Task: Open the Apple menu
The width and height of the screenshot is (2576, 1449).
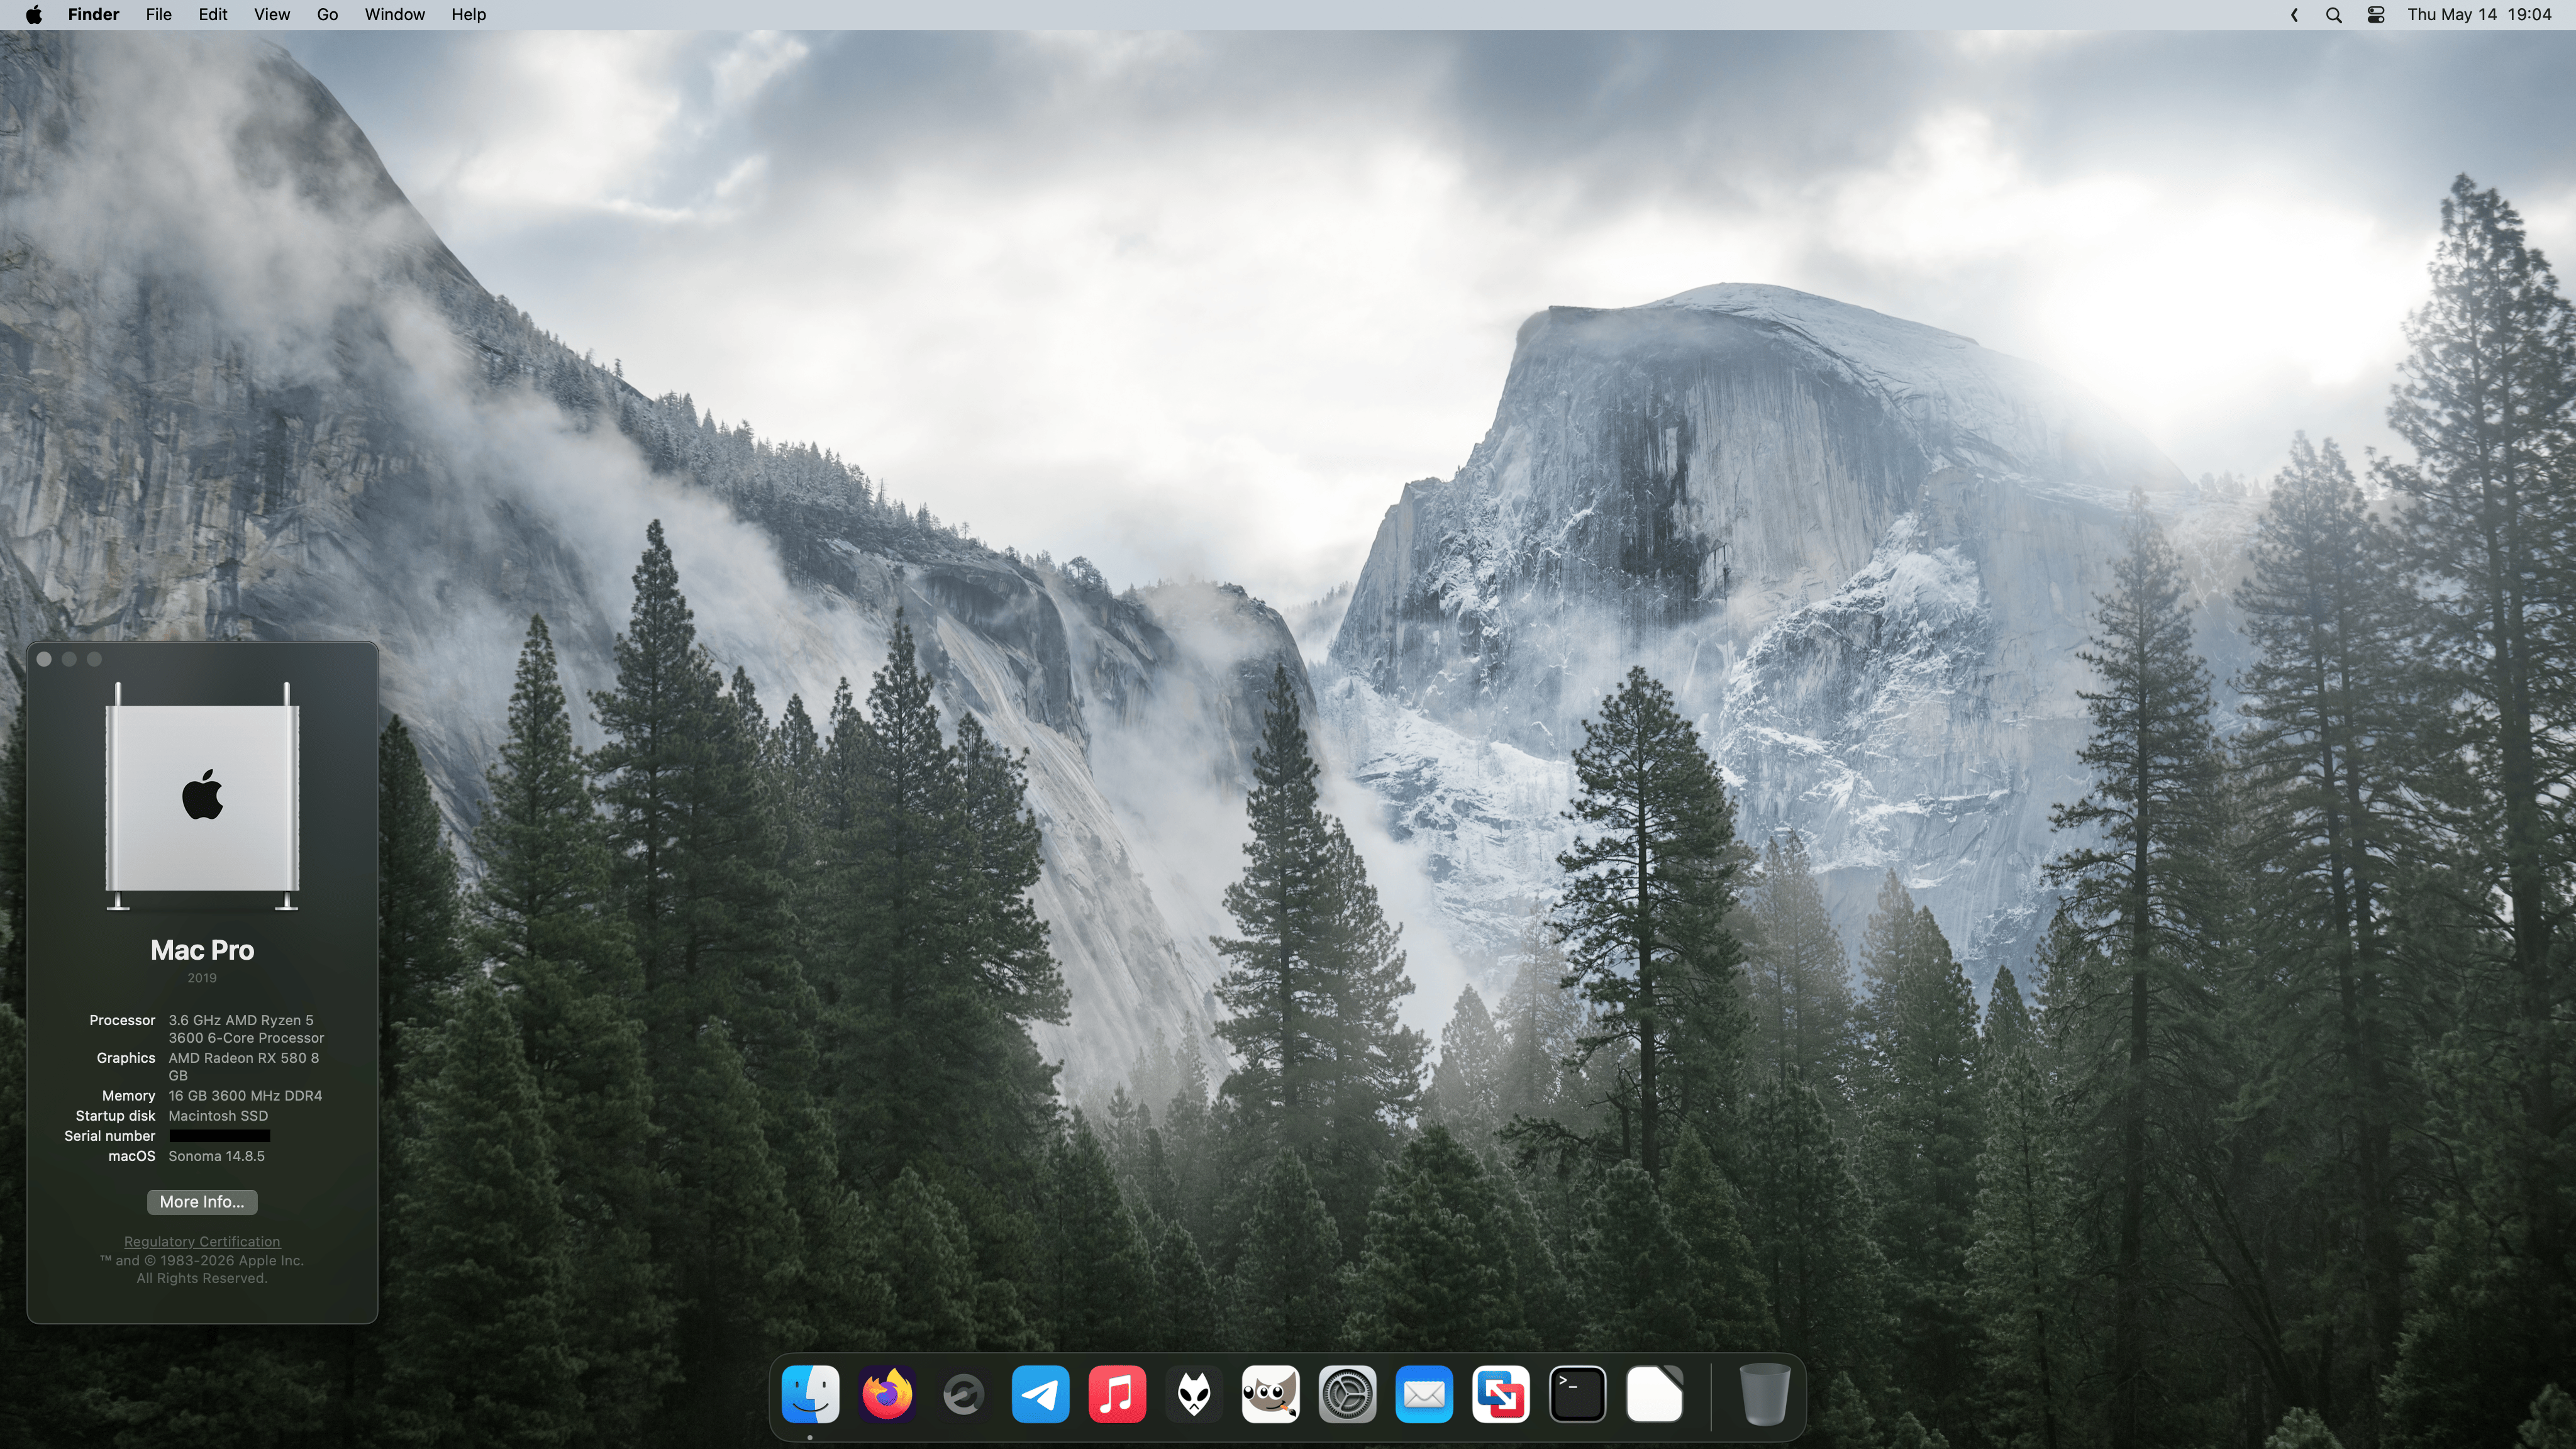Action: (x=33, y=14)
